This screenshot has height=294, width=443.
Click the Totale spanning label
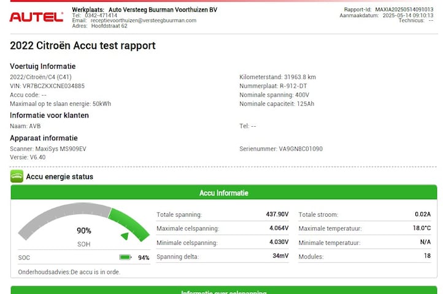179,215
